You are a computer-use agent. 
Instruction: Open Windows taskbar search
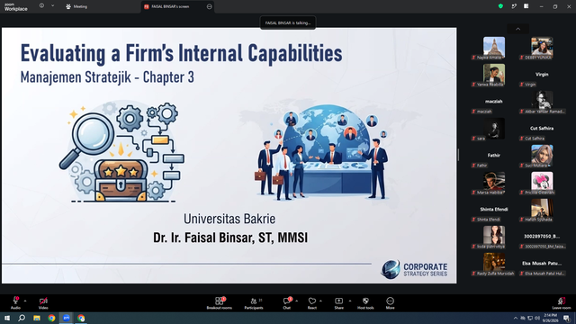point(22,318)
